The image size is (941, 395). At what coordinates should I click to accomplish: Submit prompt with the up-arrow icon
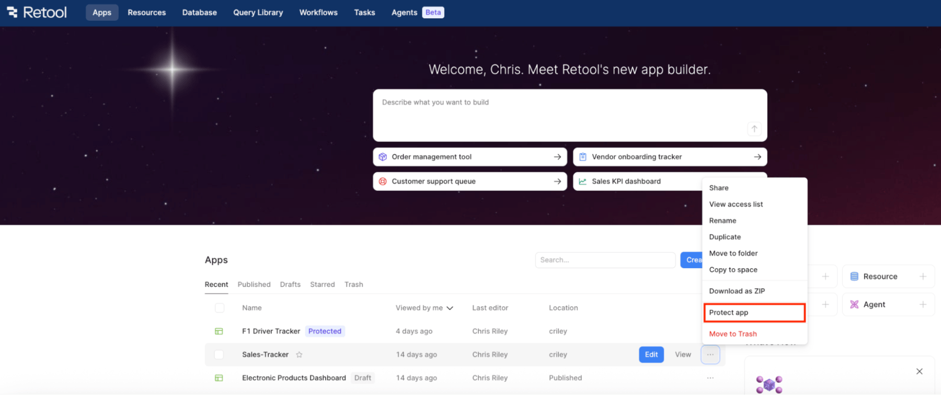pyautogui.click(x=754, y=129)
